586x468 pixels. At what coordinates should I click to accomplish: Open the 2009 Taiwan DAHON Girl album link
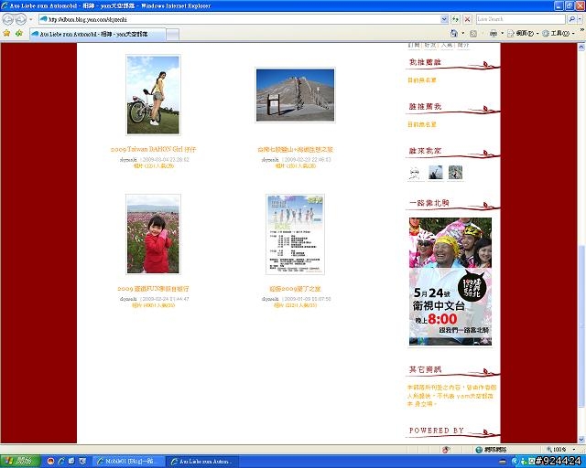tap(153, 149)
